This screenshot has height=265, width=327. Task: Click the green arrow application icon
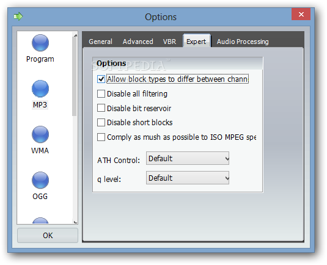point(18,16)
